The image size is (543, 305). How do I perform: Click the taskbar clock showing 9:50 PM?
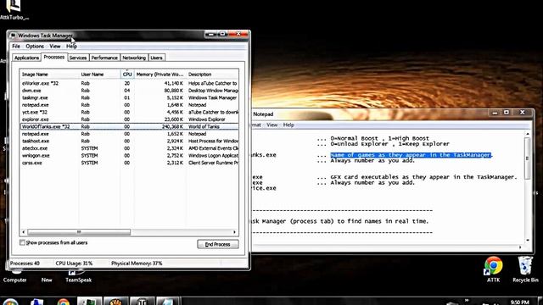point(519,302)
